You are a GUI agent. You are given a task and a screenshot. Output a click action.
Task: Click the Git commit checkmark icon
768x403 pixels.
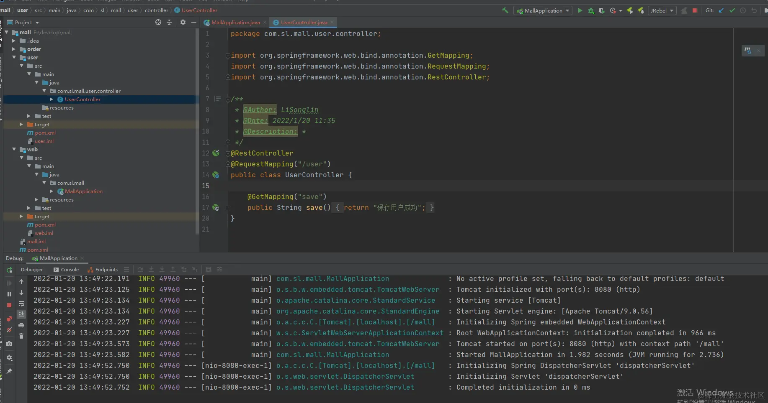click(732, 10)
